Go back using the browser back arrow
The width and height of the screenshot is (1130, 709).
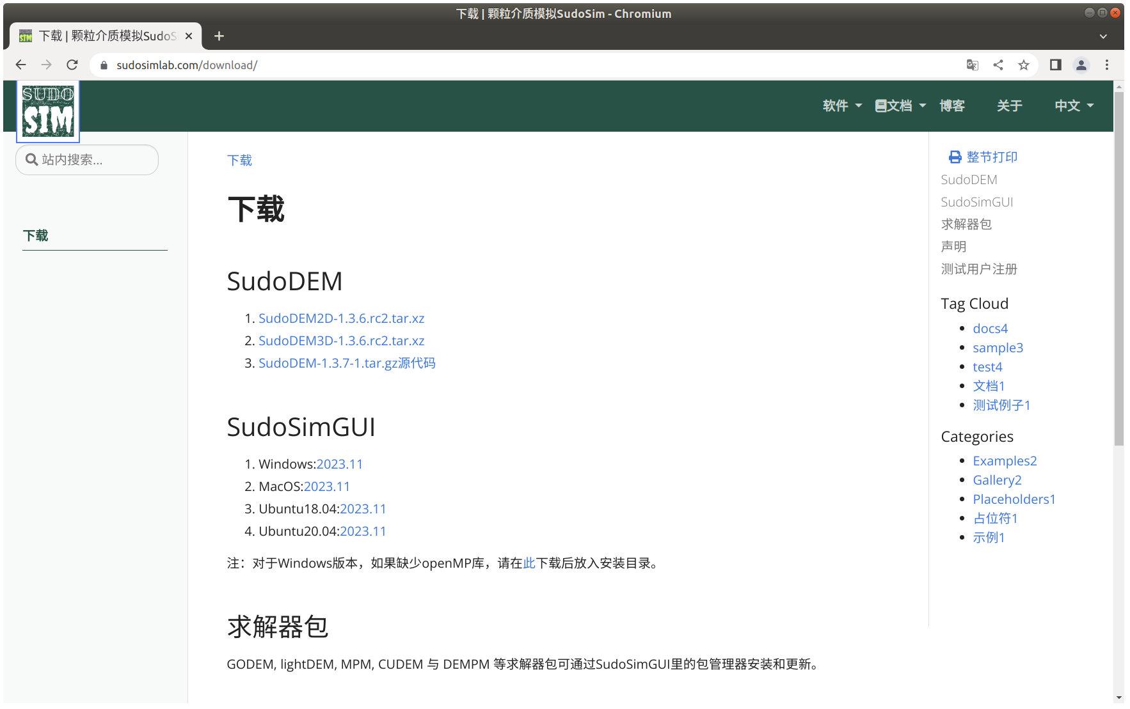(20, 65)
